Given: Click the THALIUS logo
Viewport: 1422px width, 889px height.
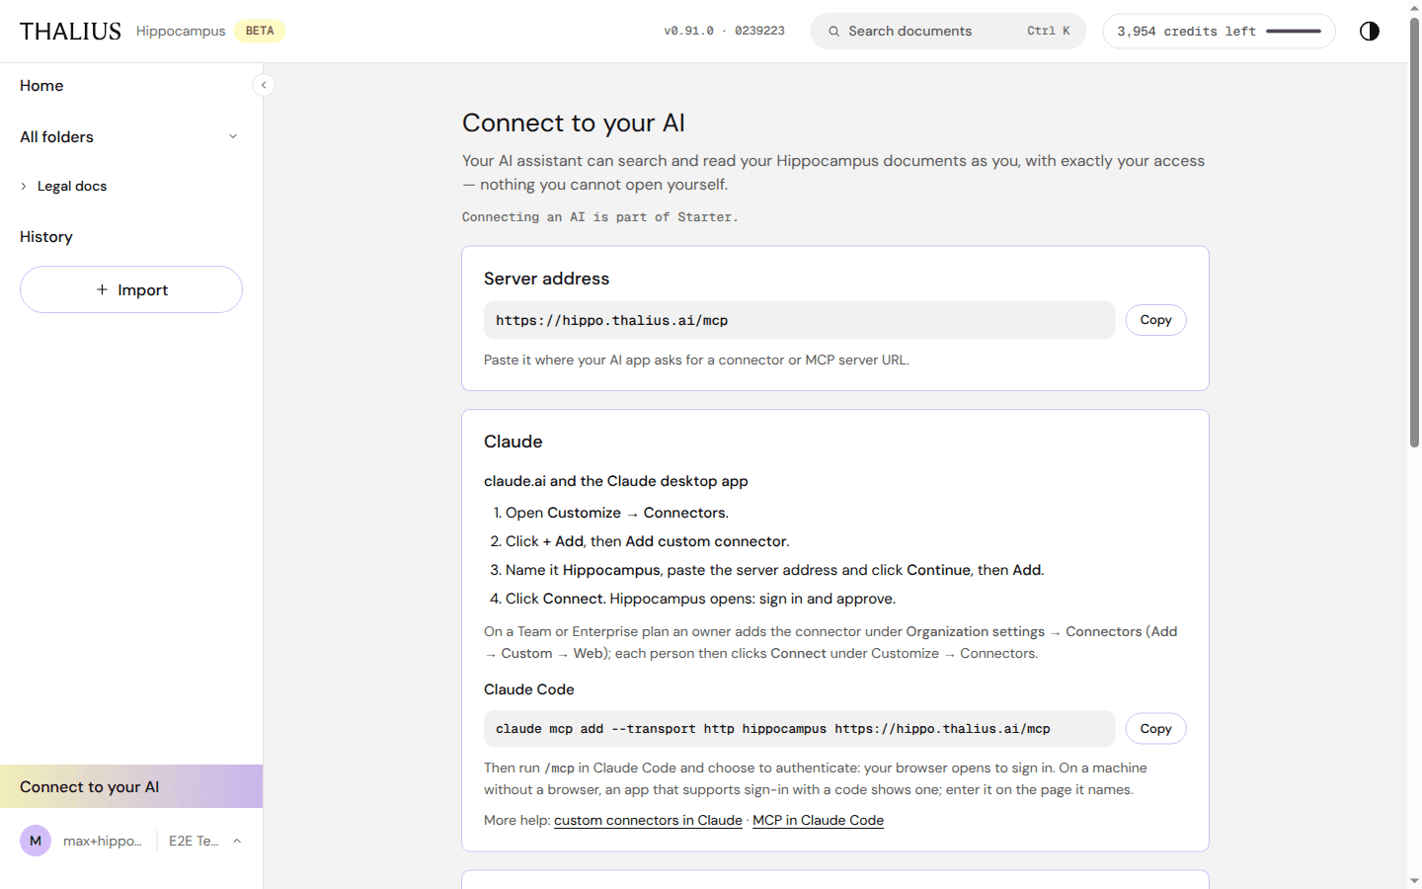Looking at the screenshot, I should point(70,32).
